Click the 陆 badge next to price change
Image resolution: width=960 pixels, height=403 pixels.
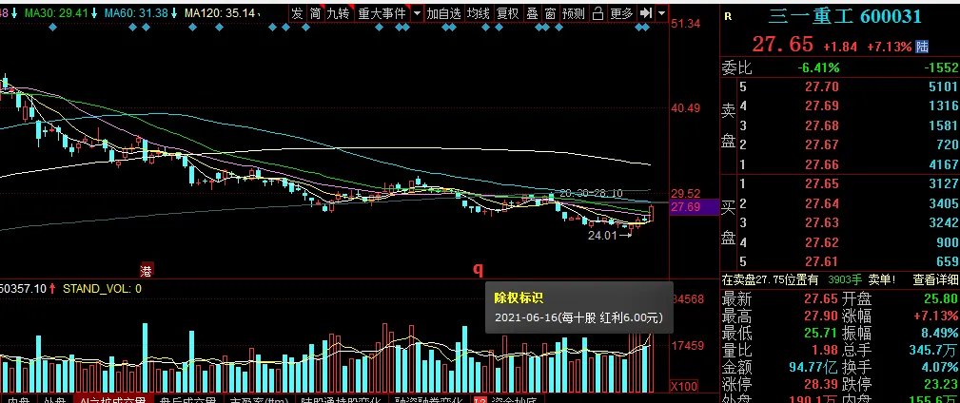(921, 46)
